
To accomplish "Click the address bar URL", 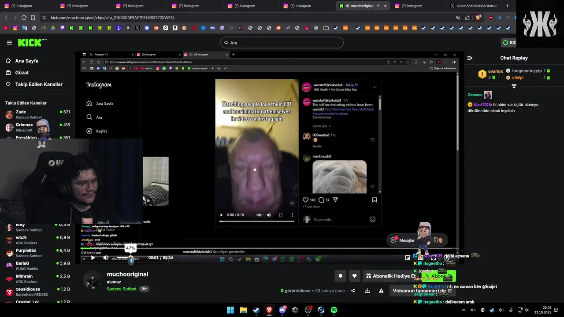I will point(112,18).
